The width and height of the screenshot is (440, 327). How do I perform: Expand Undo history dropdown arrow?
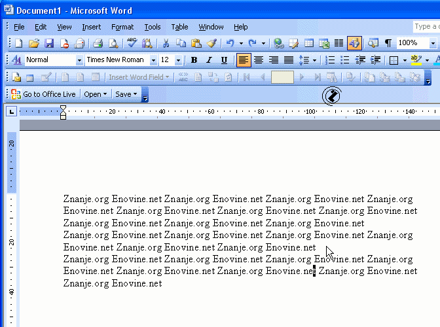(241, 43)
